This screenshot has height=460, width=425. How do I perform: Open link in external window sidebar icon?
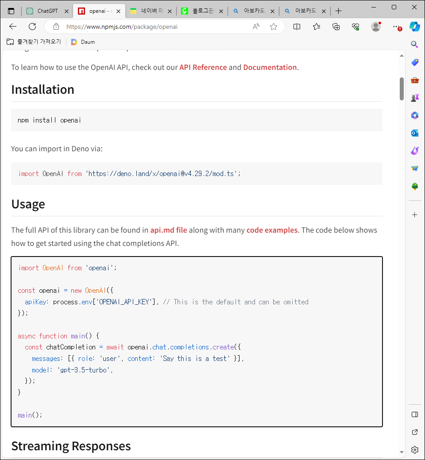pos(414,432)
